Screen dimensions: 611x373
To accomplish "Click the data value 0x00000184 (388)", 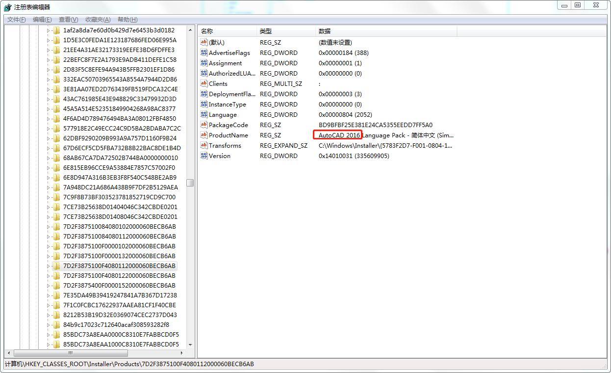I will pyautogui.click(x=344, y=53).
